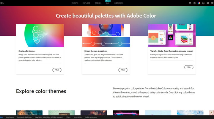Open Privacy footer link
Image resolution: width=214 pixels, height=119 pixels.
(x=68, y=117)
